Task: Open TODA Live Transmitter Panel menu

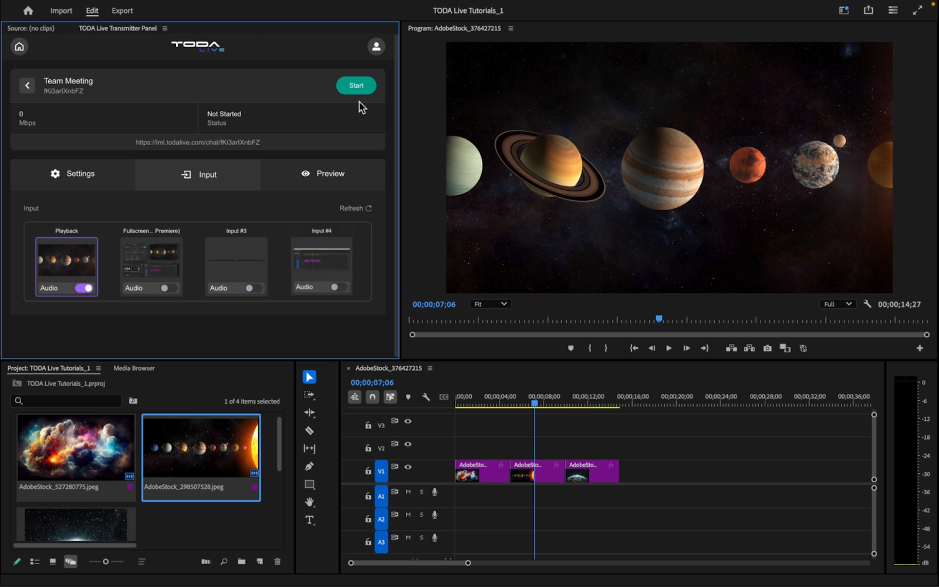Action: pos(165,28)
